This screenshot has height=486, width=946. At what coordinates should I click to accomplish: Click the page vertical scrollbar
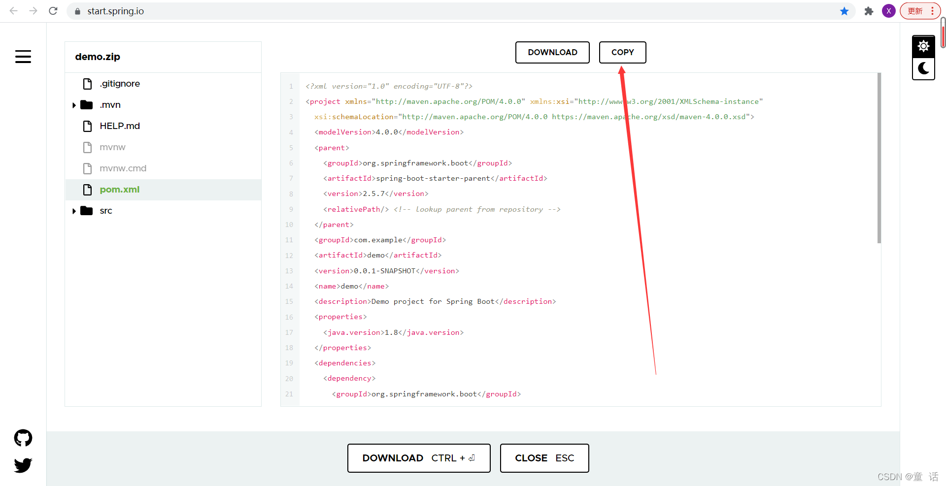coord(943,32)
